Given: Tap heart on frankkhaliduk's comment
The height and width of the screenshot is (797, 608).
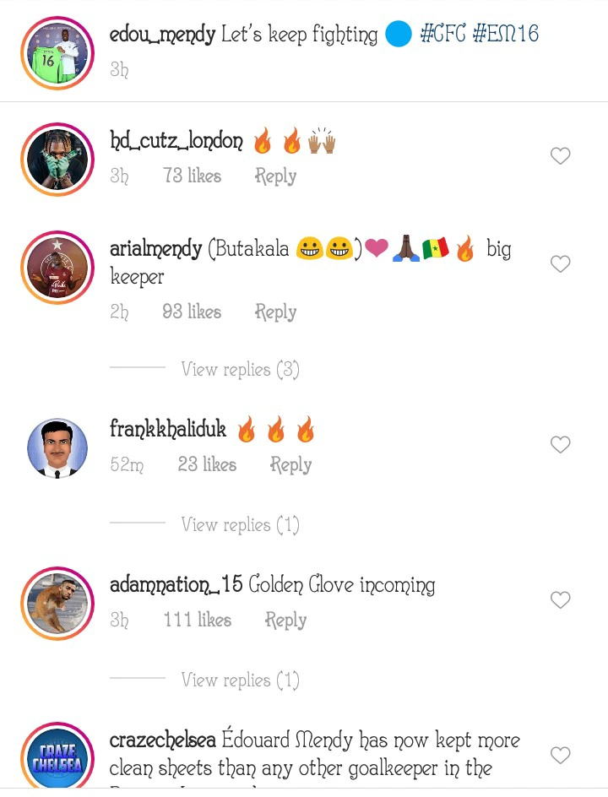Looking at the screenshot, I should tap(560, 445).
